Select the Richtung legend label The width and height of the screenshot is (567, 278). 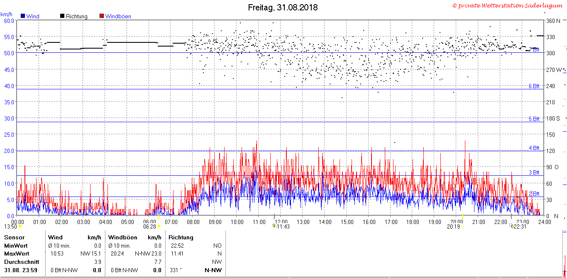[x=77, y=17]
